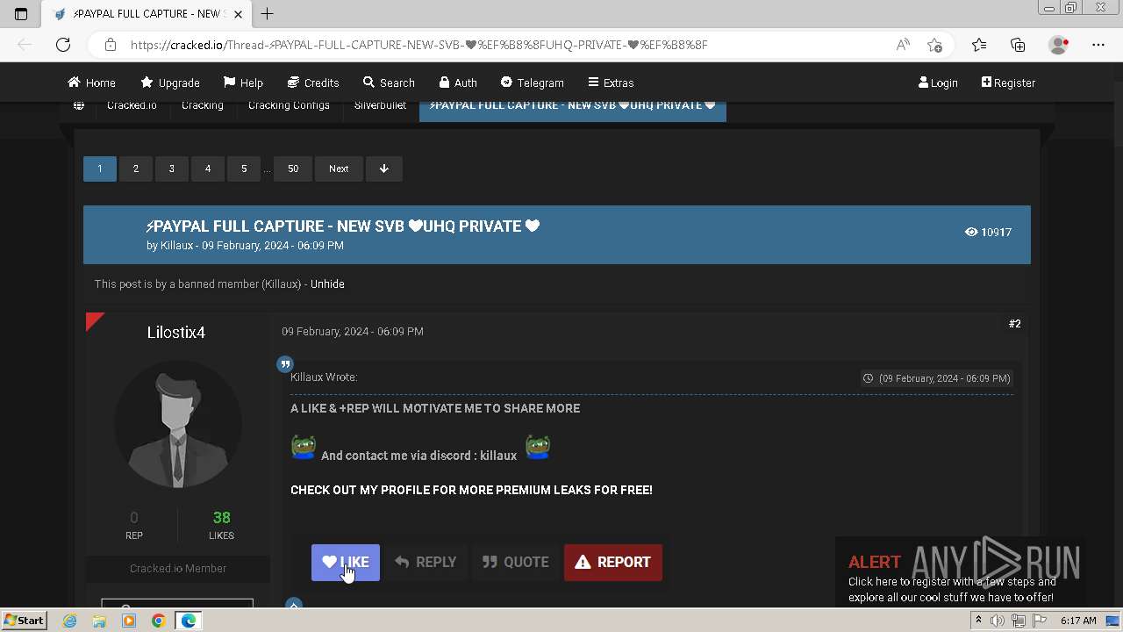Open Killaux author profile link
The height and width of the screenshot is (632, 1123).
point(176,246)
